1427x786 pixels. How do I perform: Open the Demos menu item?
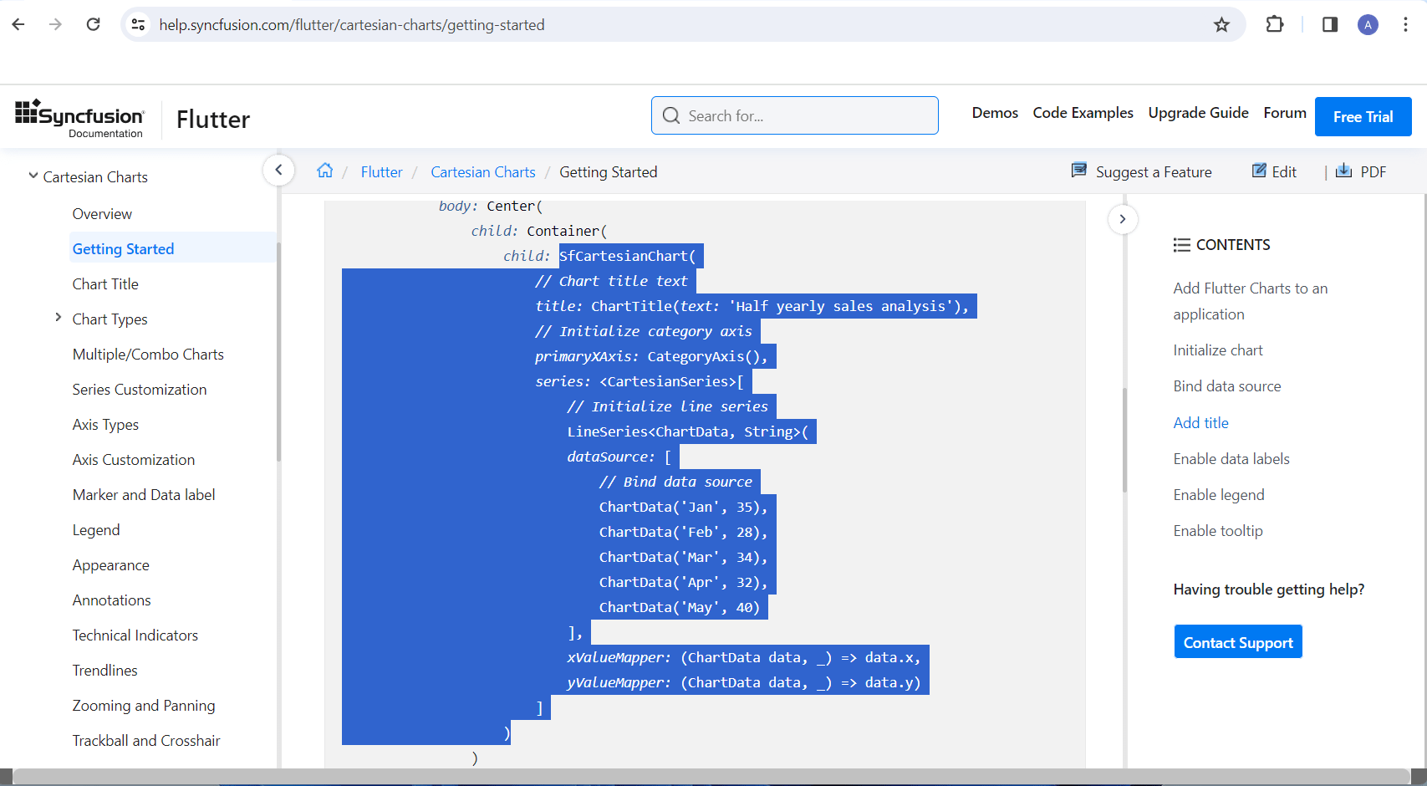(995, 113)
